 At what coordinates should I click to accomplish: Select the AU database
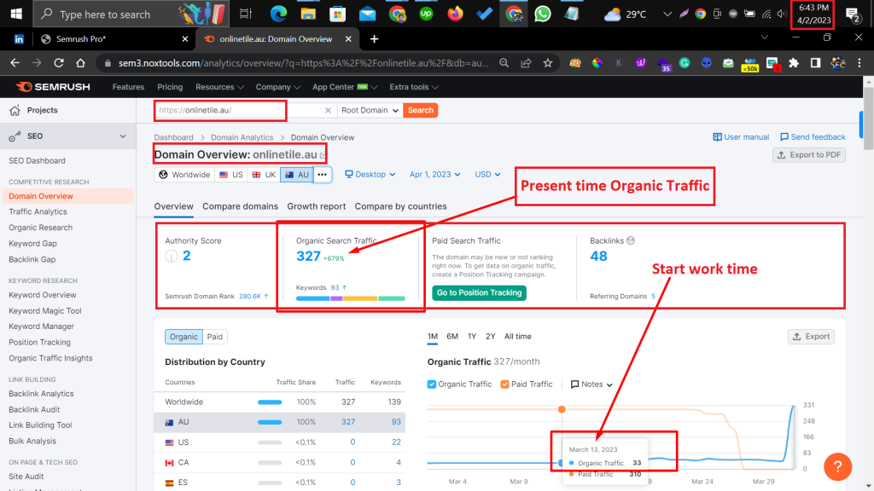297,175
